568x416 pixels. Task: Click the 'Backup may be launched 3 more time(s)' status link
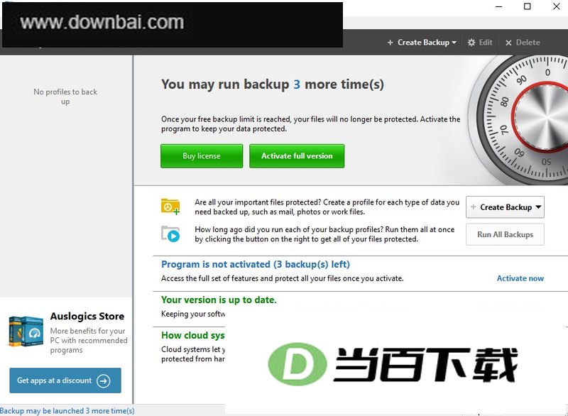[67, 410]
